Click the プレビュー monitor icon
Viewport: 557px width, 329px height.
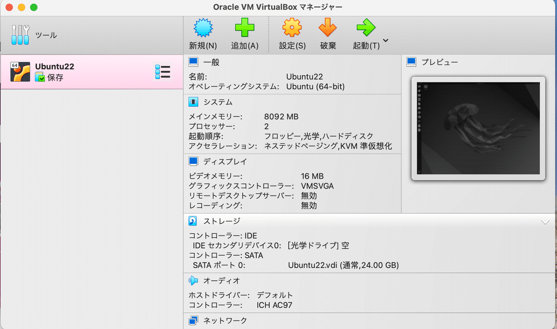[411, 62]
